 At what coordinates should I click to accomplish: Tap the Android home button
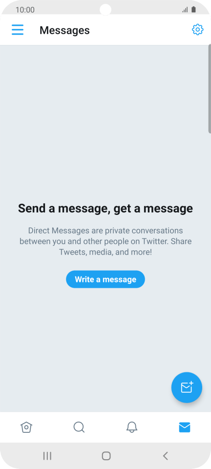106,456
